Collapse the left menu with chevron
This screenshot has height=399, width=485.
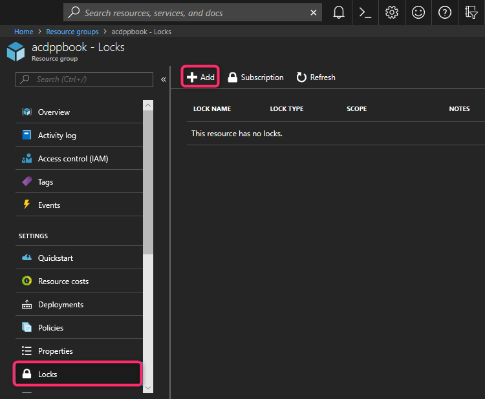[164, 79]
